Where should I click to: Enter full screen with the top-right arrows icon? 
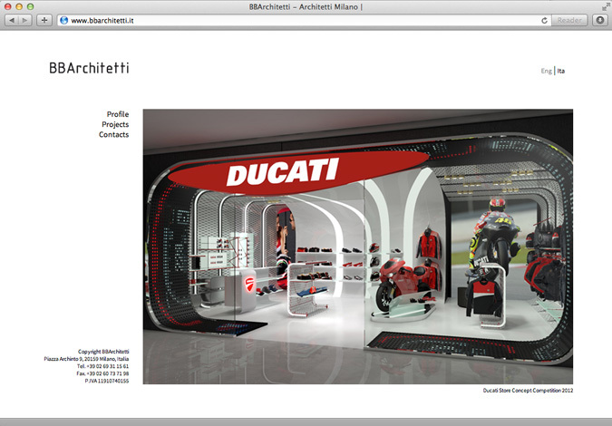pos(605,6)
